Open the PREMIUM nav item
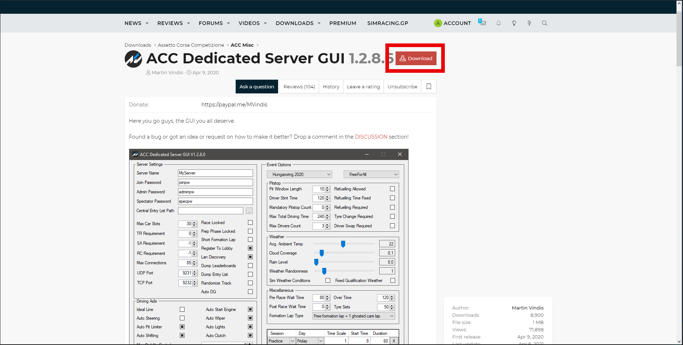The width and height of the screenshot is (683, 345). [x=343, y=23]
